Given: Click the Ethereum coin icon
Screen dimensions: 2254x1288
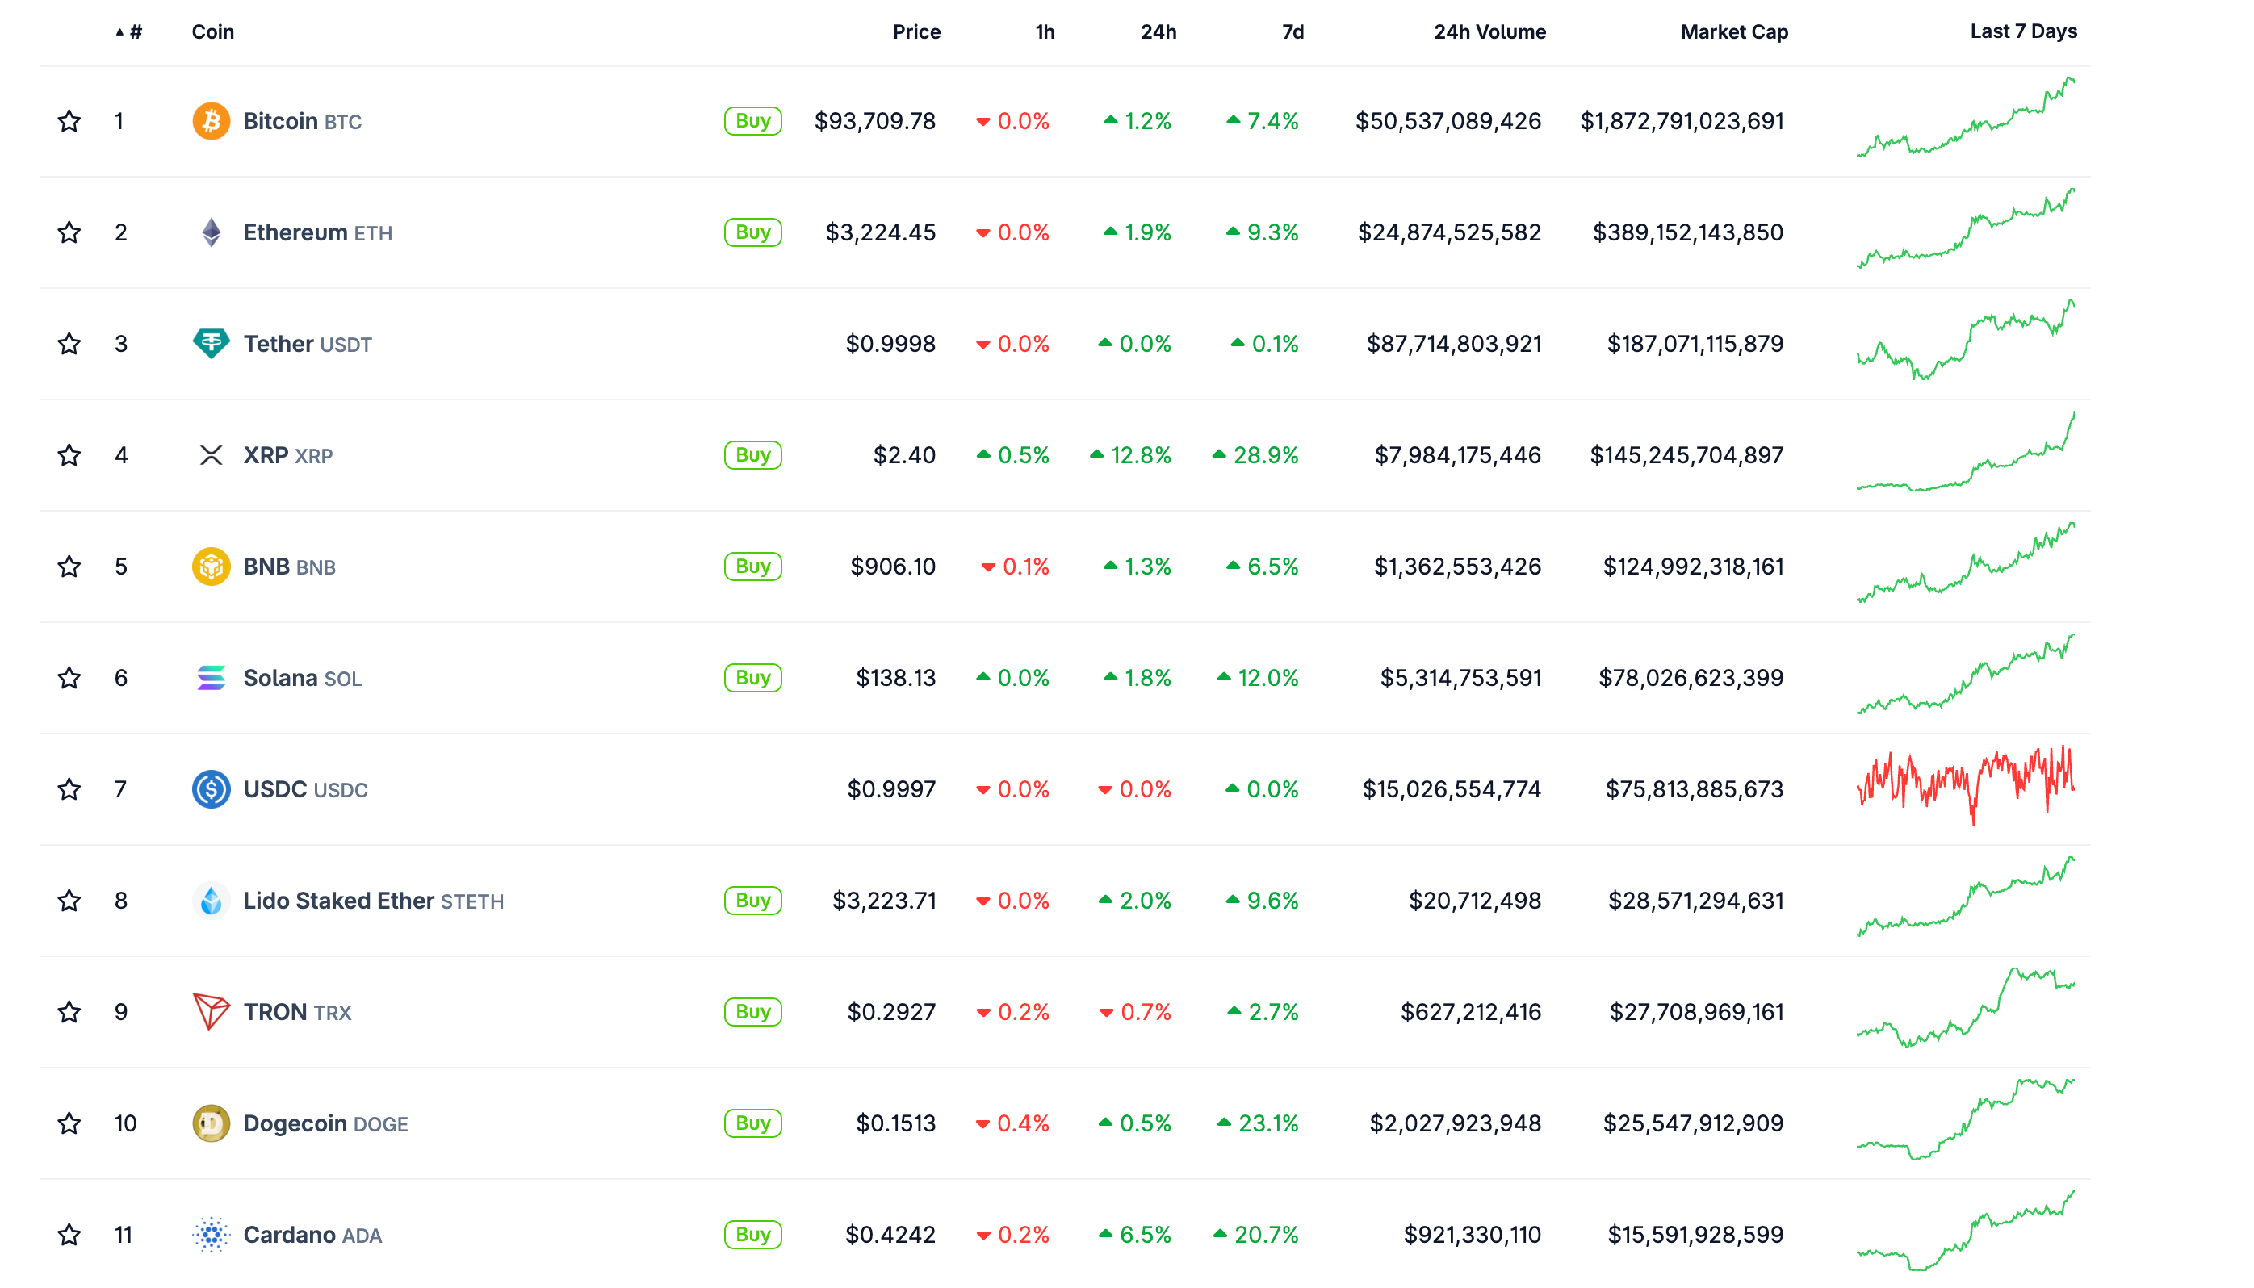Looking at the screenshot, I should point(211,232).
